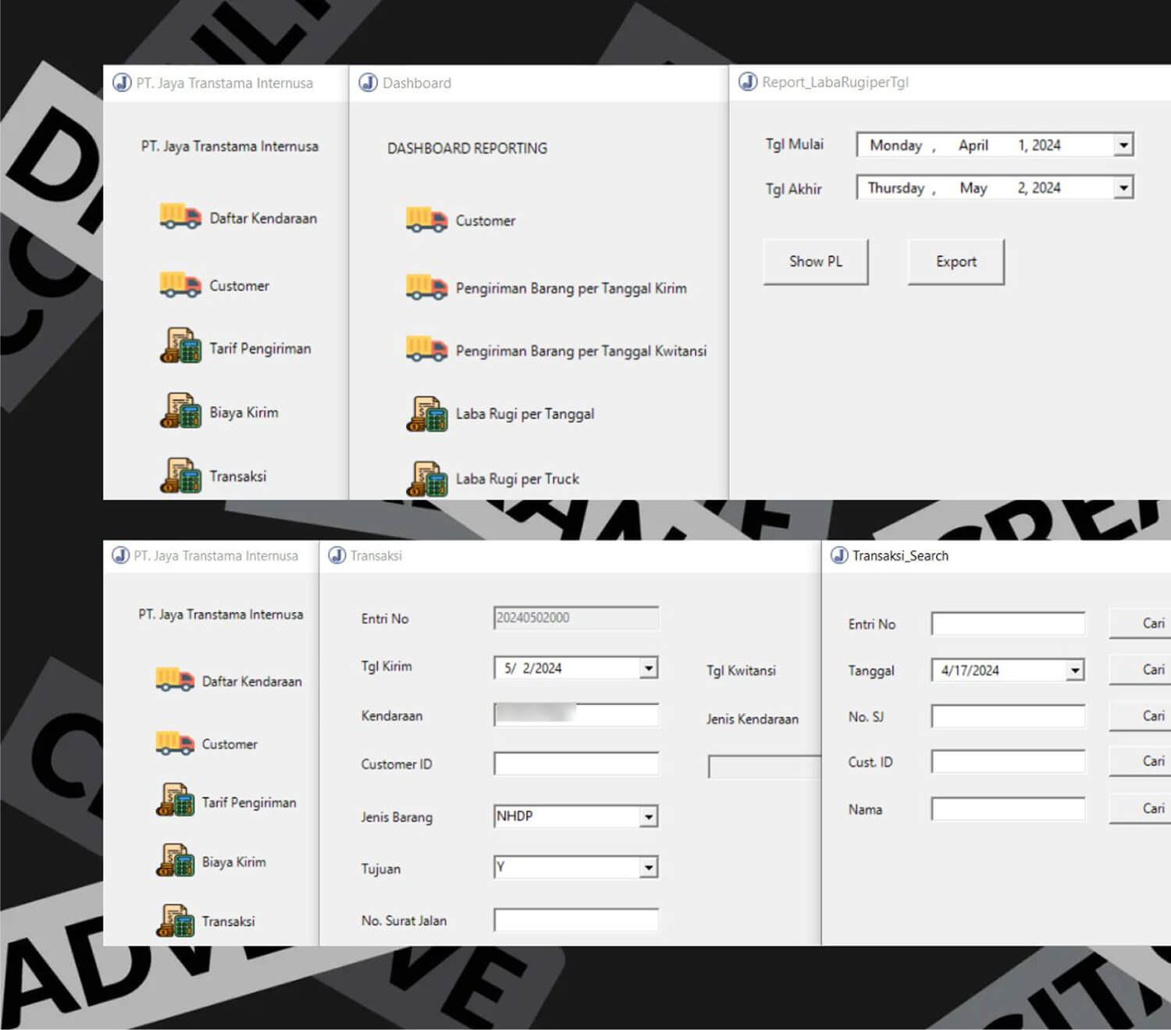This screenshot has width=1171, height=1030.
Task: Expand the Tgl Mulai date picker arrow
Action: point(1123,145)
